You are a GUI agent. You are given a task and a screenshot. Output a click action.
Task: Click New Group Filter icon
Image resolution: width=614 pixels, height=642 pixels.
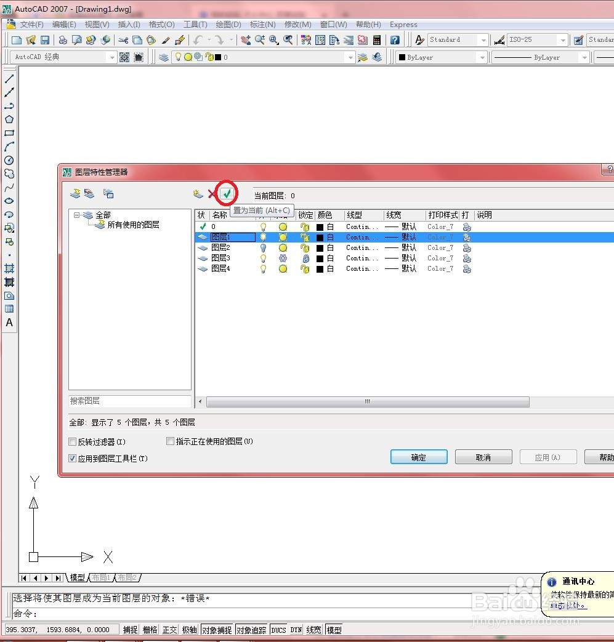89,193
